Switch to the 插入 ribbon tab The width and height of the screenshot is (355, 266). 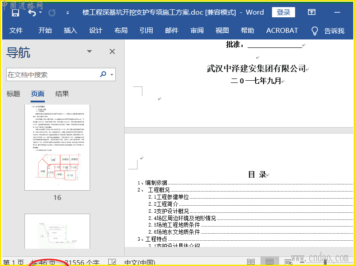click(71, 30)
